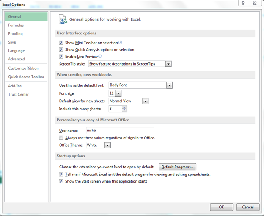
Task: Open Default view for new sheets dropdown
Action: tap(145, 101)
